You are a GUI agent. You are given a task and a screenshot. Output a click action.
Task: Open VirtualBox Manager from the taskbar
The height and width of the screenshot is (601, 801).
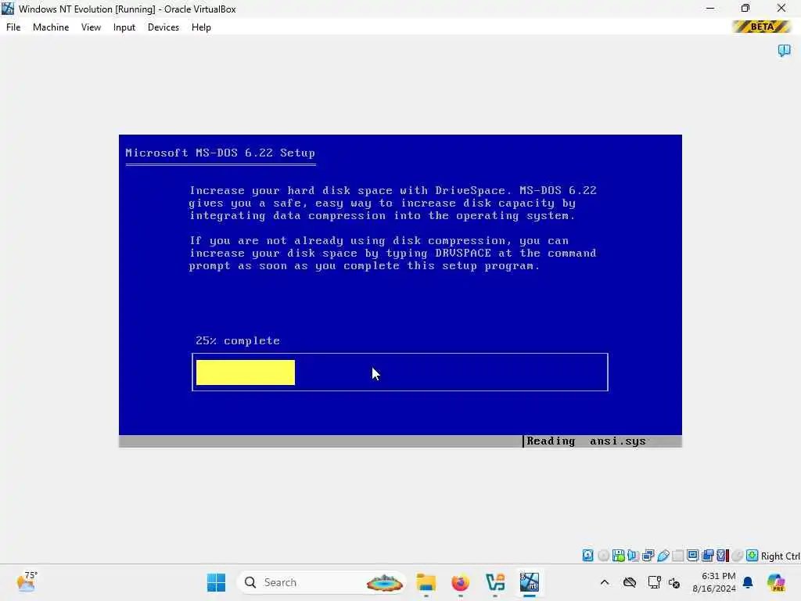(495, 582)
